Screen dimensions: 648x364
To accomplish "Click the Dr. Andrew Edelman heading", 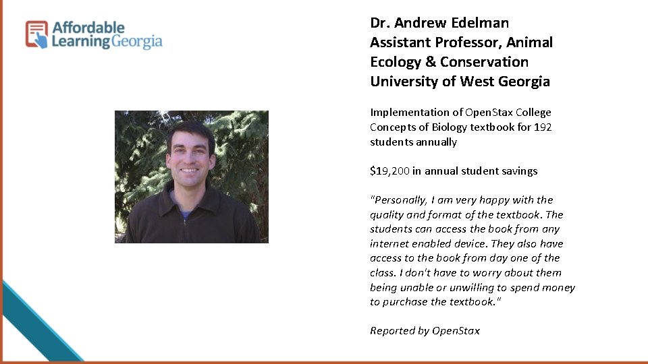I will [439, 23].
